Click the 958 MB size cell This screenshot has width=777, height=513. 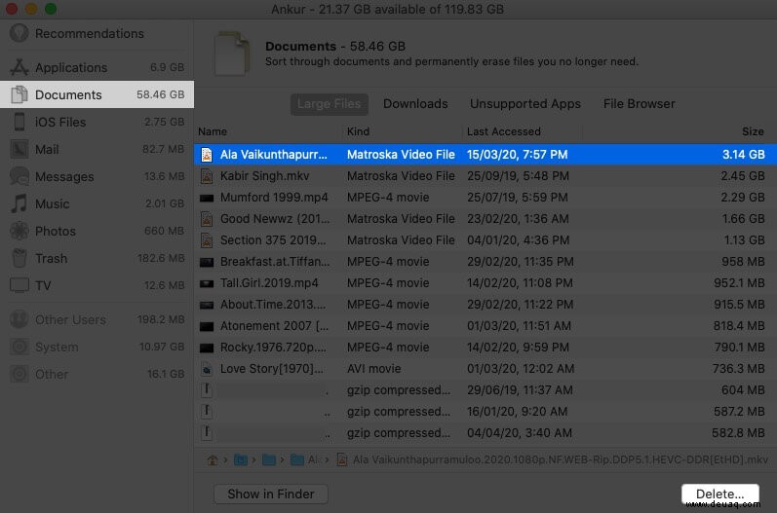pyautogui.click(x=743, y=261)
